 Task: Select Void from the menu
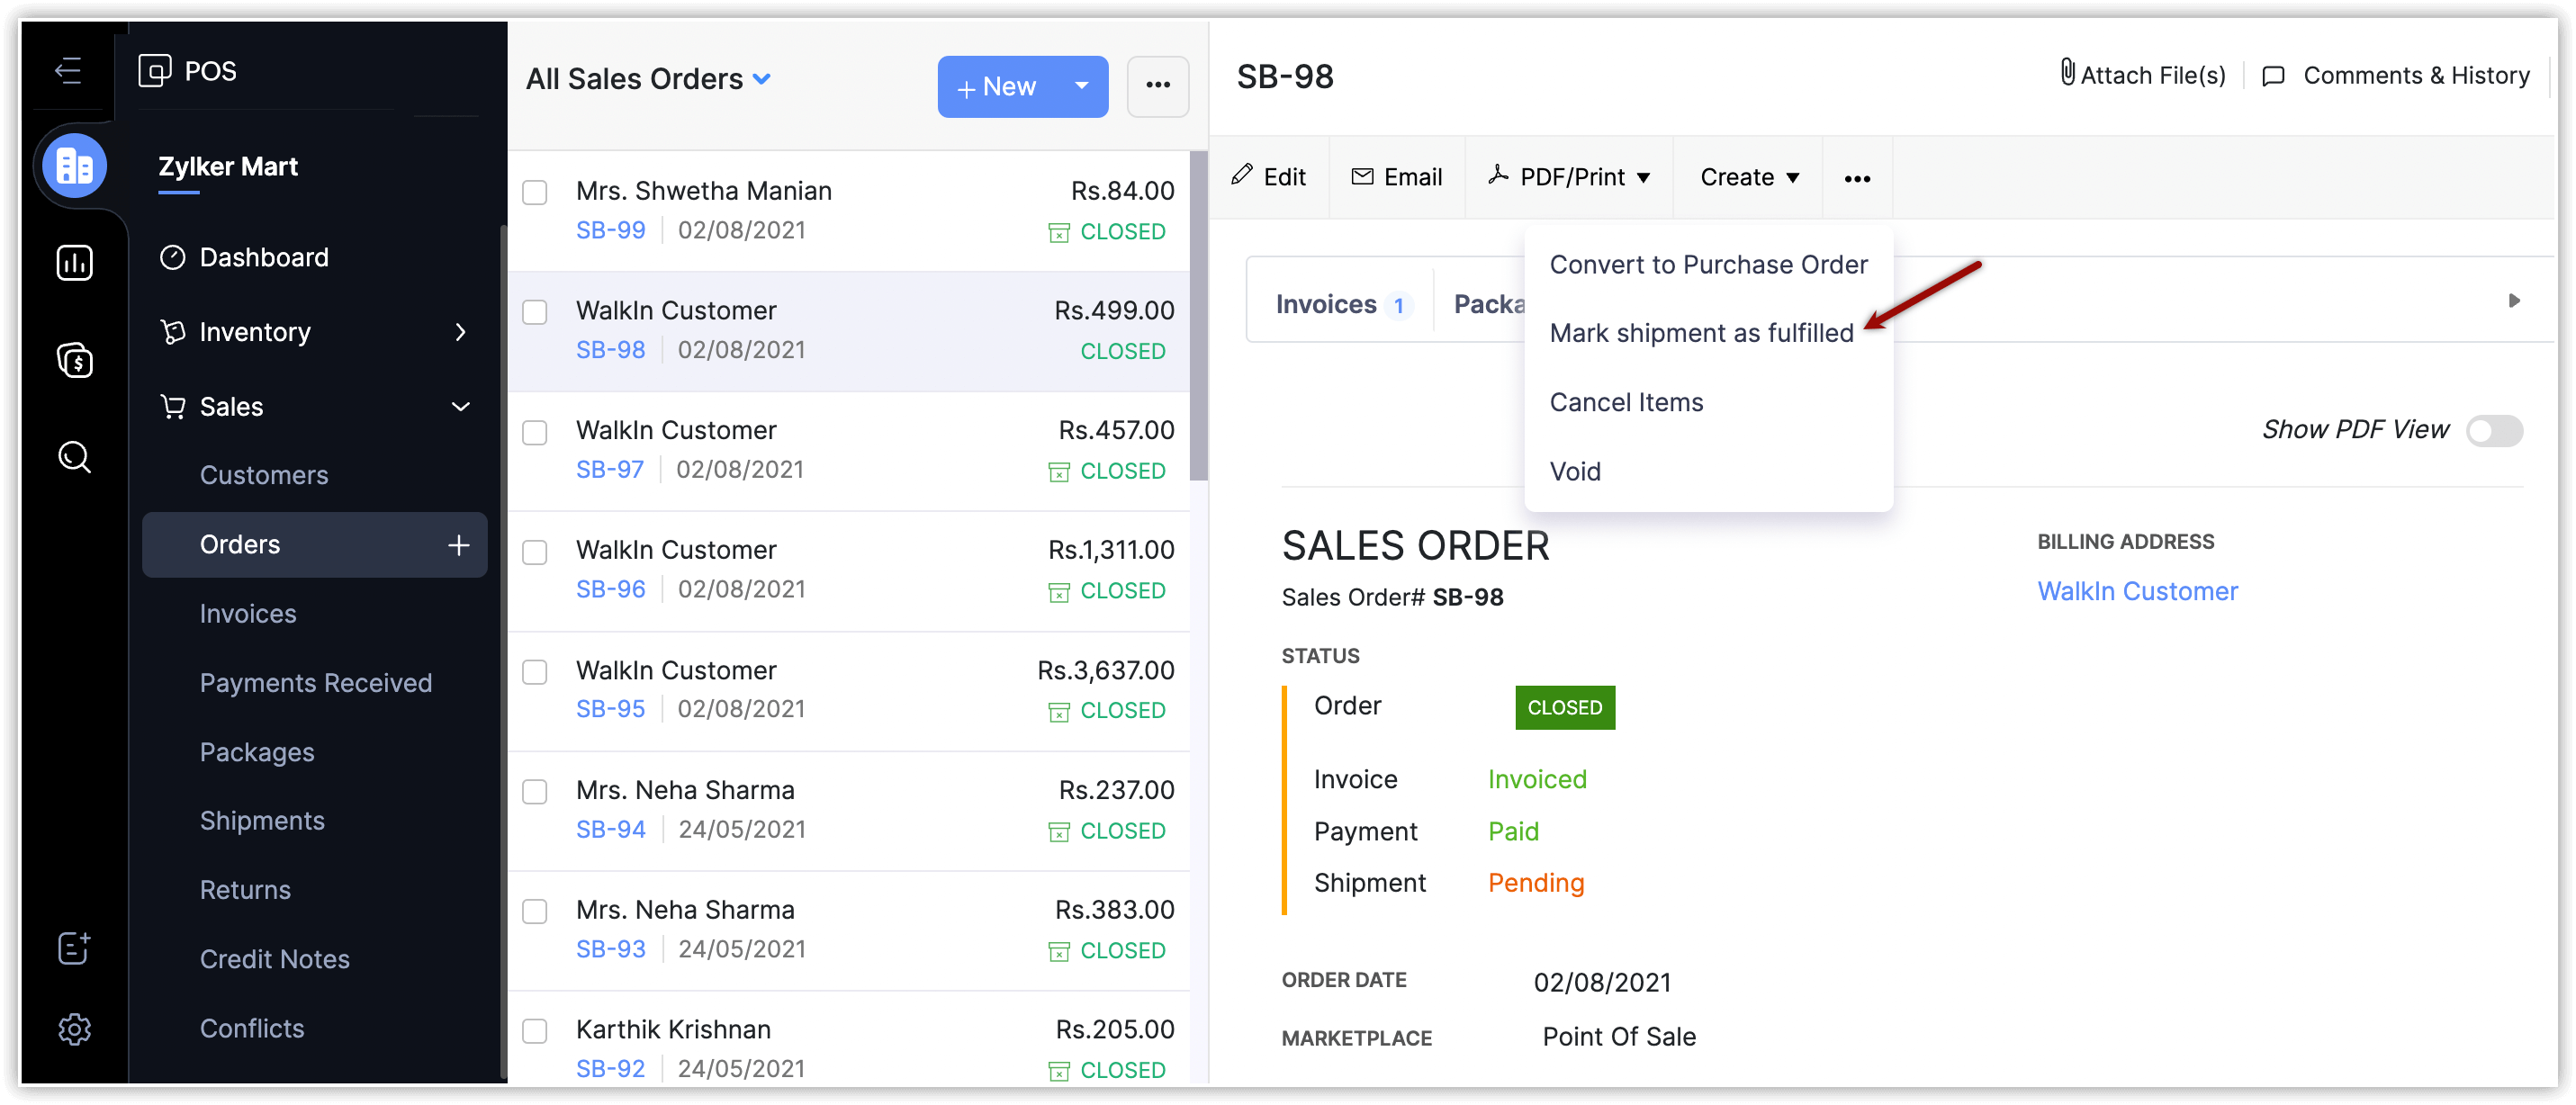point(1574,471)
